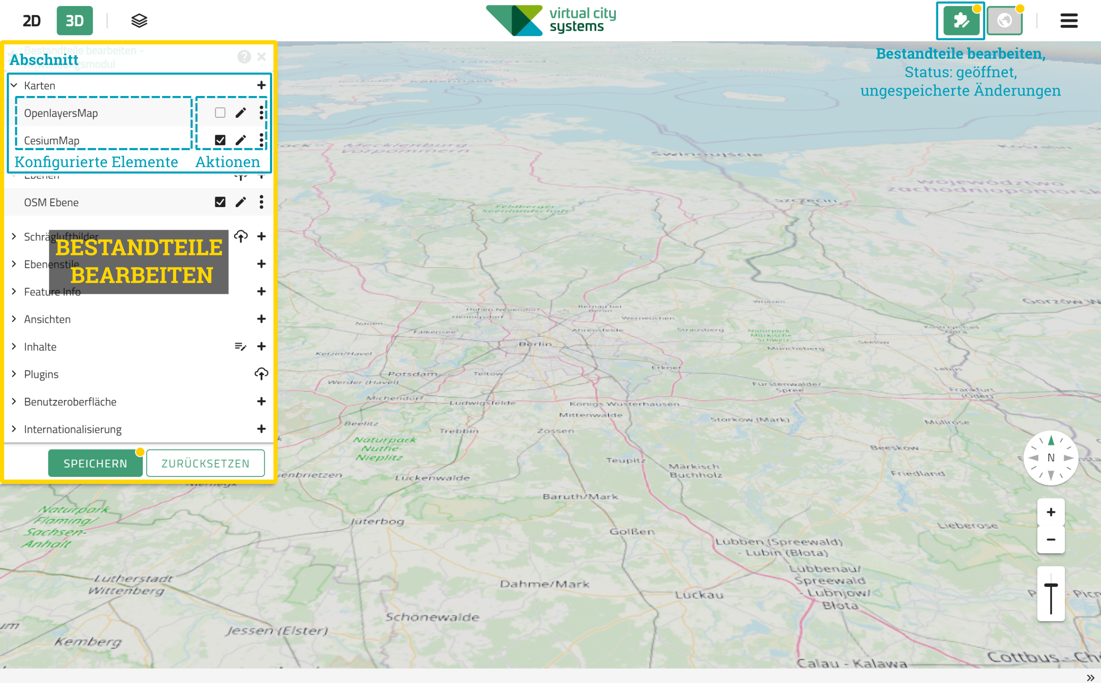The height and width of the screenshot is (683, 1101).
Task: Click the gray globe icon in the header
Action: (x=1004, y=21)
